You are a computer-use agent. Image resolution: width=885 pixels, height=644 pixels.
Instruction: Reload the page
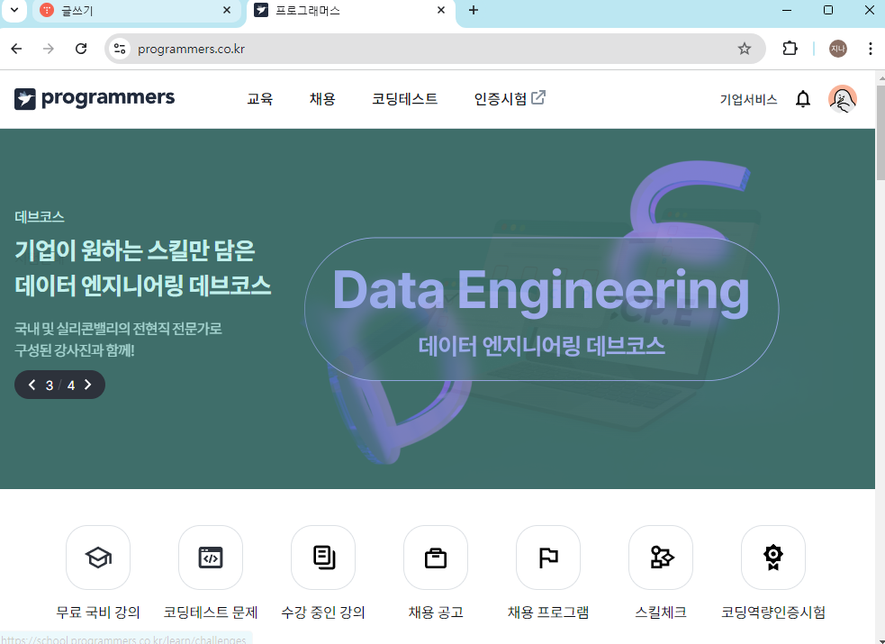(81, 50)
